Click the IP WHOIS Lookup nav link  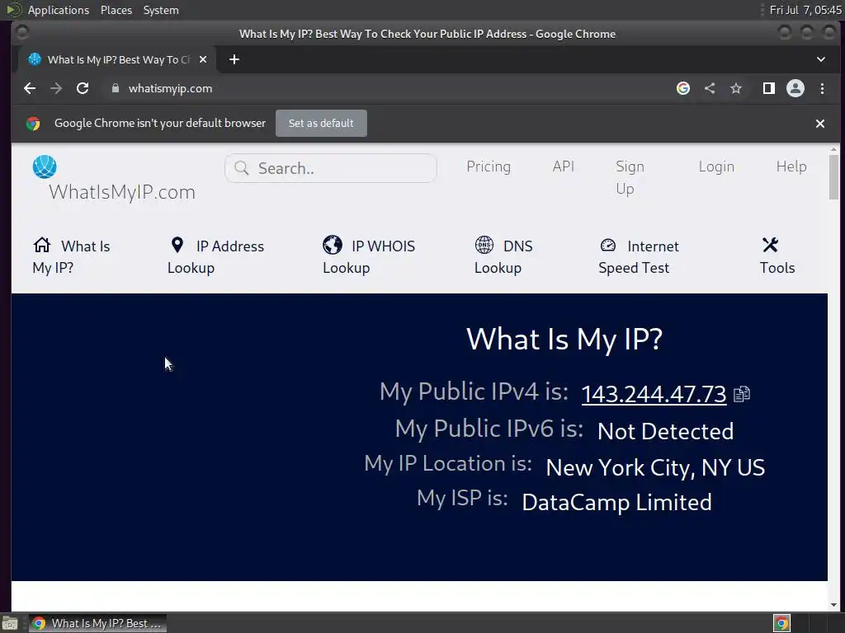[x=369, y=256]
